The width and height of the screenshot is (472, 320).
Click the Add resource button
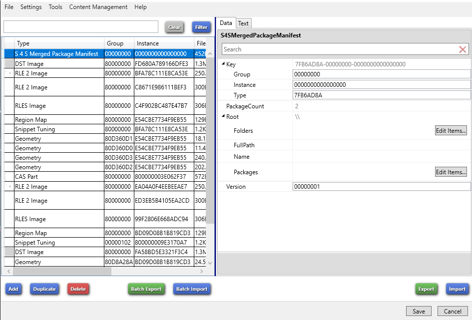pyautogui.click(x=13, y=289)
